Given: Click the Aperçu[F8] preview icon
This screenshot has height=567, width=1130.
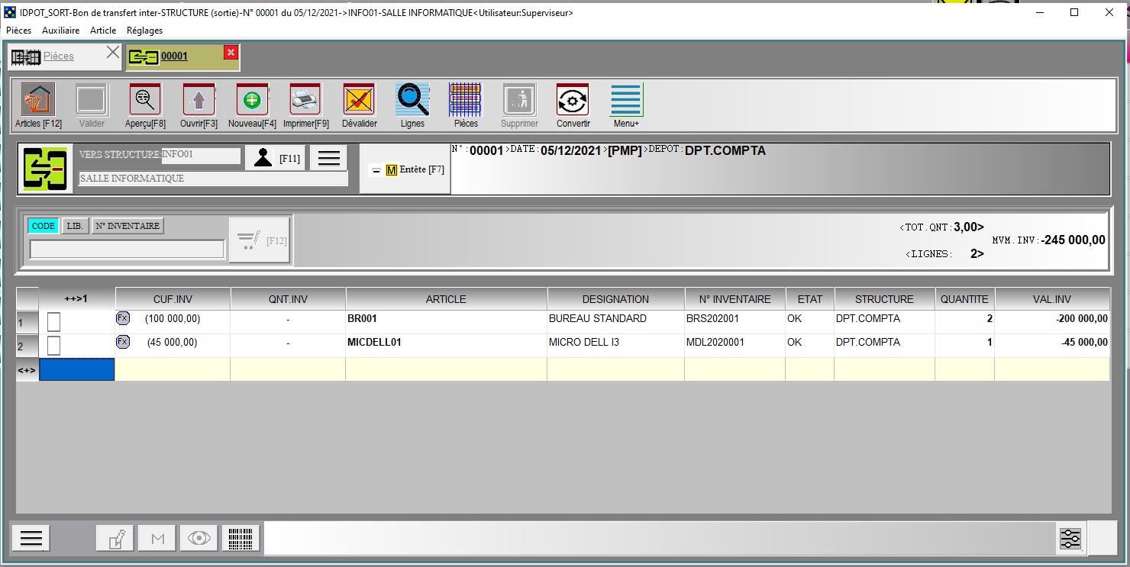Looking at the screenshot, I should point(145,100).
